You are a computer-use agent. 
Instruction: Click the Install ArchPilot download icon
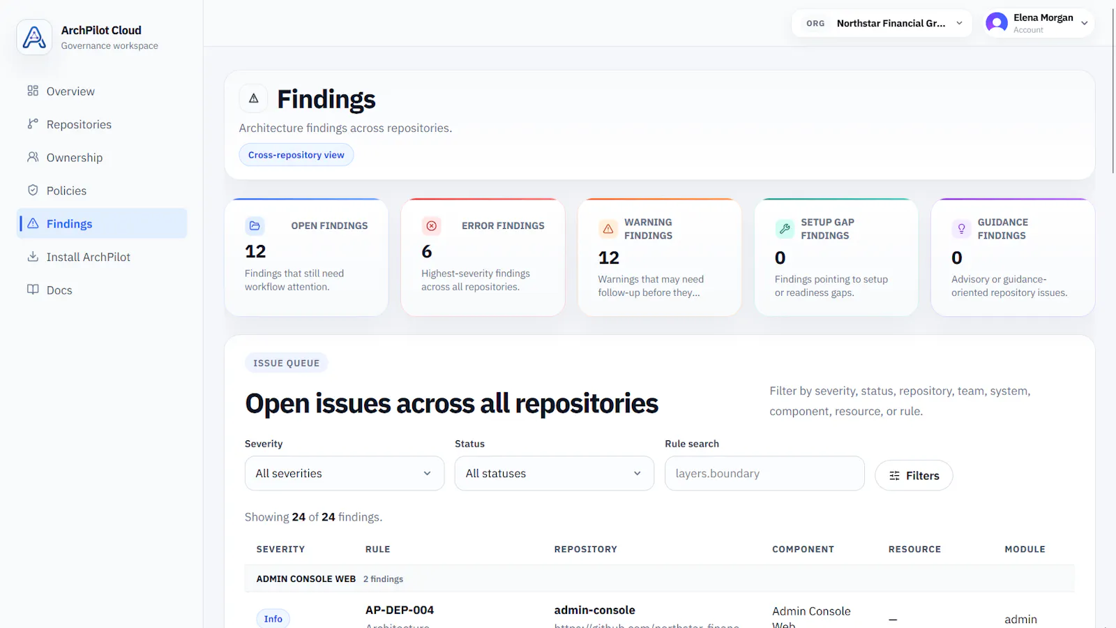33,256
